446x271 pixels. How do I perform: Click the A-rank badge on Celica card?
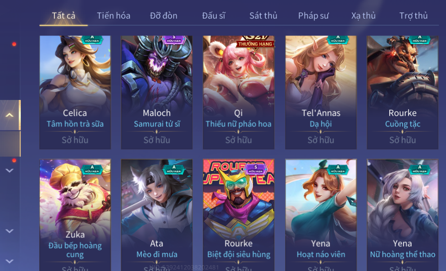pos(92,39)
